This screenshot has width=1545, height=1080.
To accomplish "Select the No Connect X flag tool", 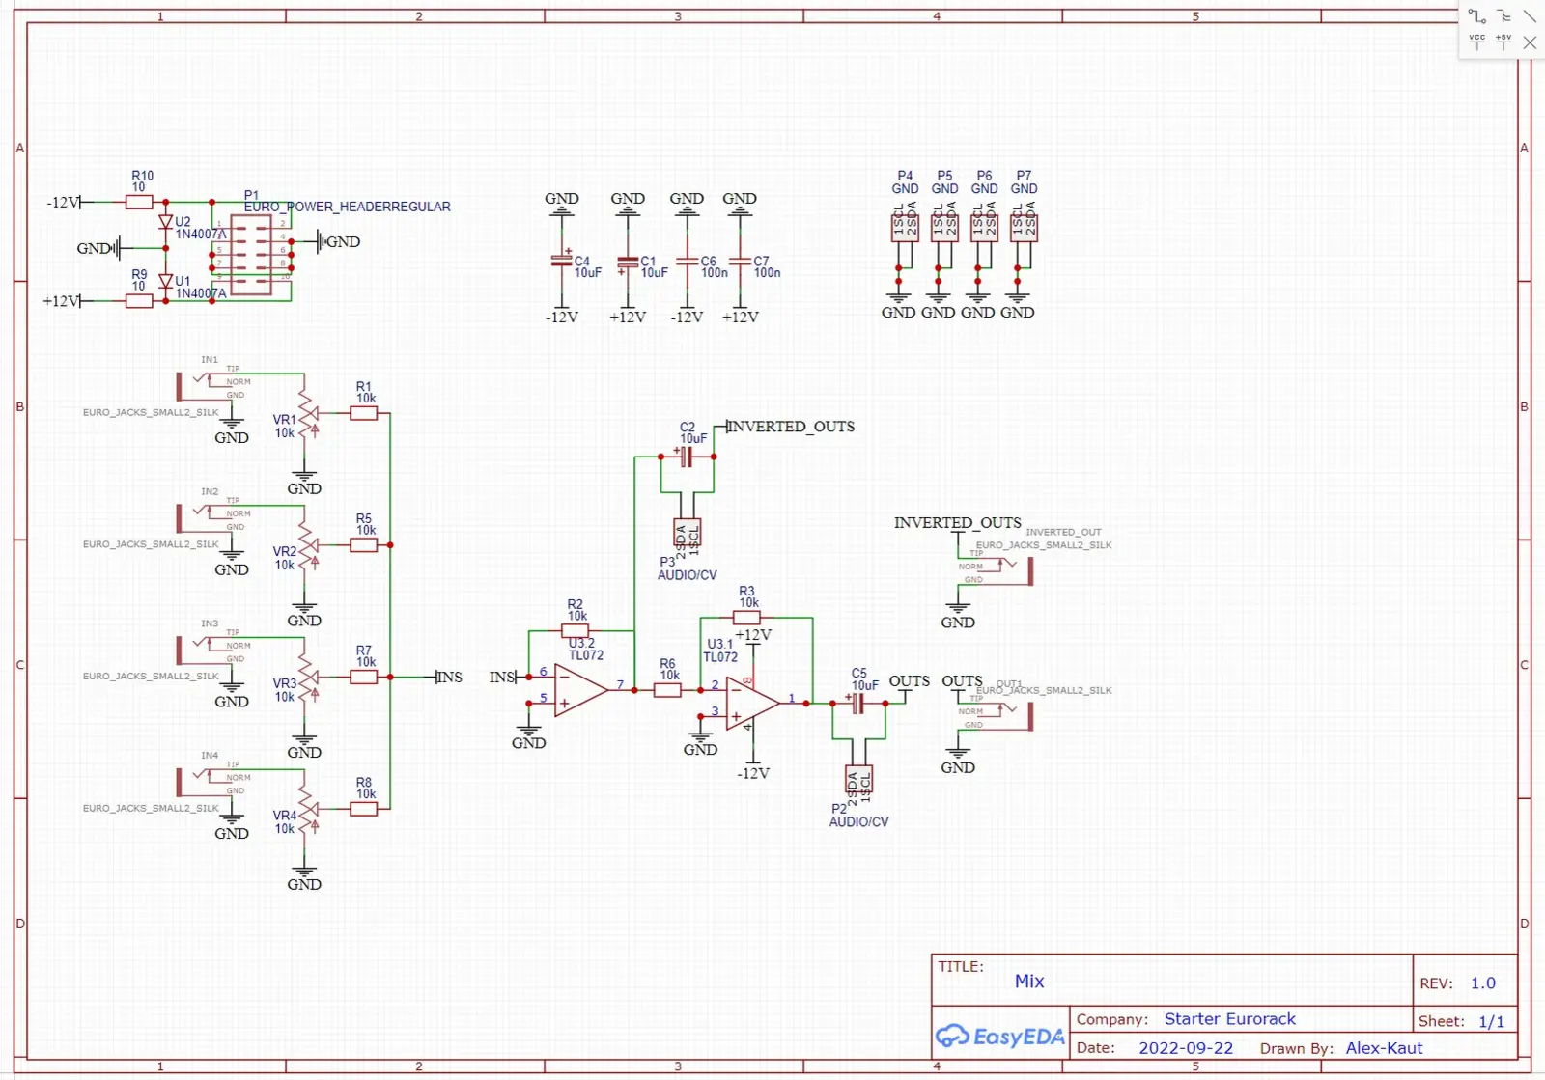I will (x=1530, y=42).
